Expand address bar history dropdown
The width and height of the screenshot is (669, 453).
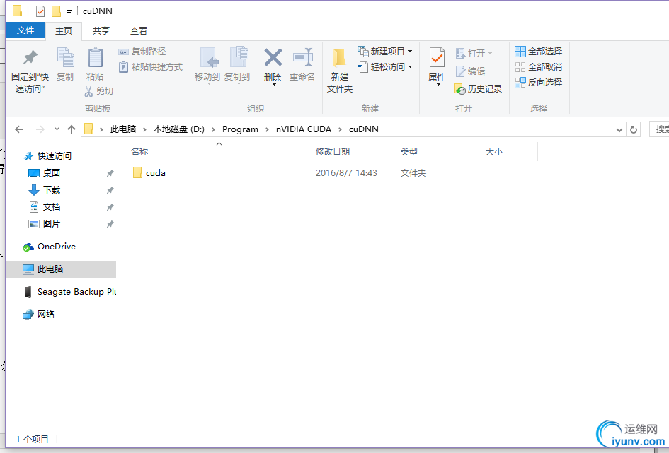(x=619, y=130)
